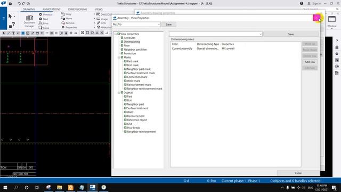
Task: Toggle the checkbox beside Part mark
Action: point(126,61)
